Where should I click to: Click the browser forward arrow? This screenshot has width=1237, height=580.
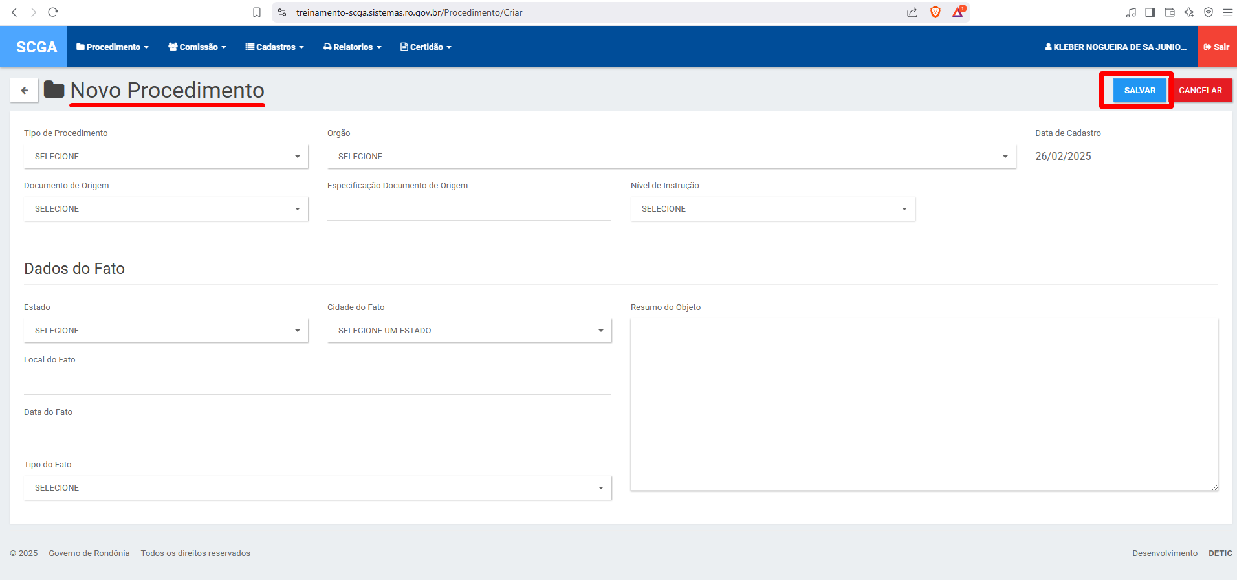coord(34,12)
